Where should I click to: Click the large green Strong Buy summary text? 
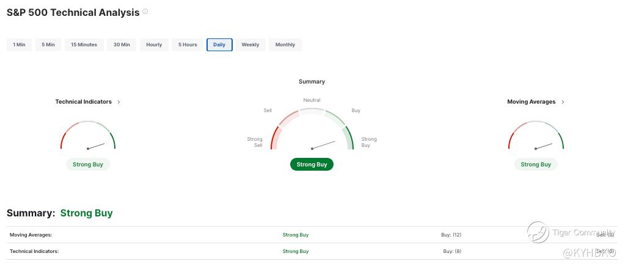(x=87, y=213)
